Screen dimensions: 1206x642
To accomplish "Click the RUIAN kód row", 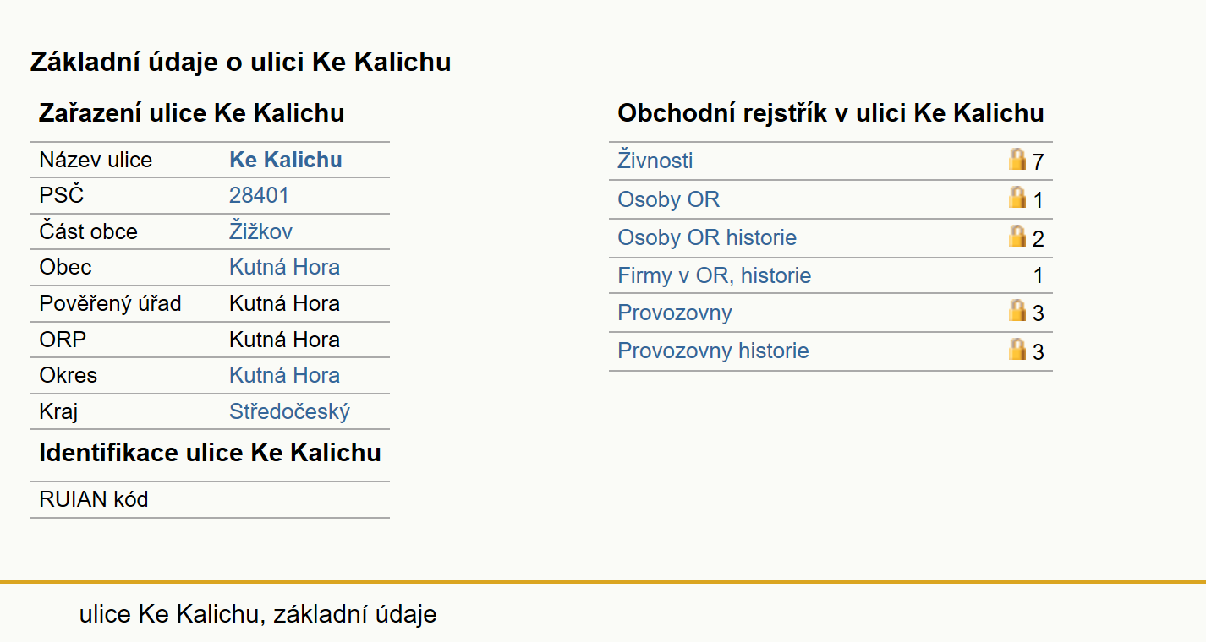I will click(x=210, y=499).
